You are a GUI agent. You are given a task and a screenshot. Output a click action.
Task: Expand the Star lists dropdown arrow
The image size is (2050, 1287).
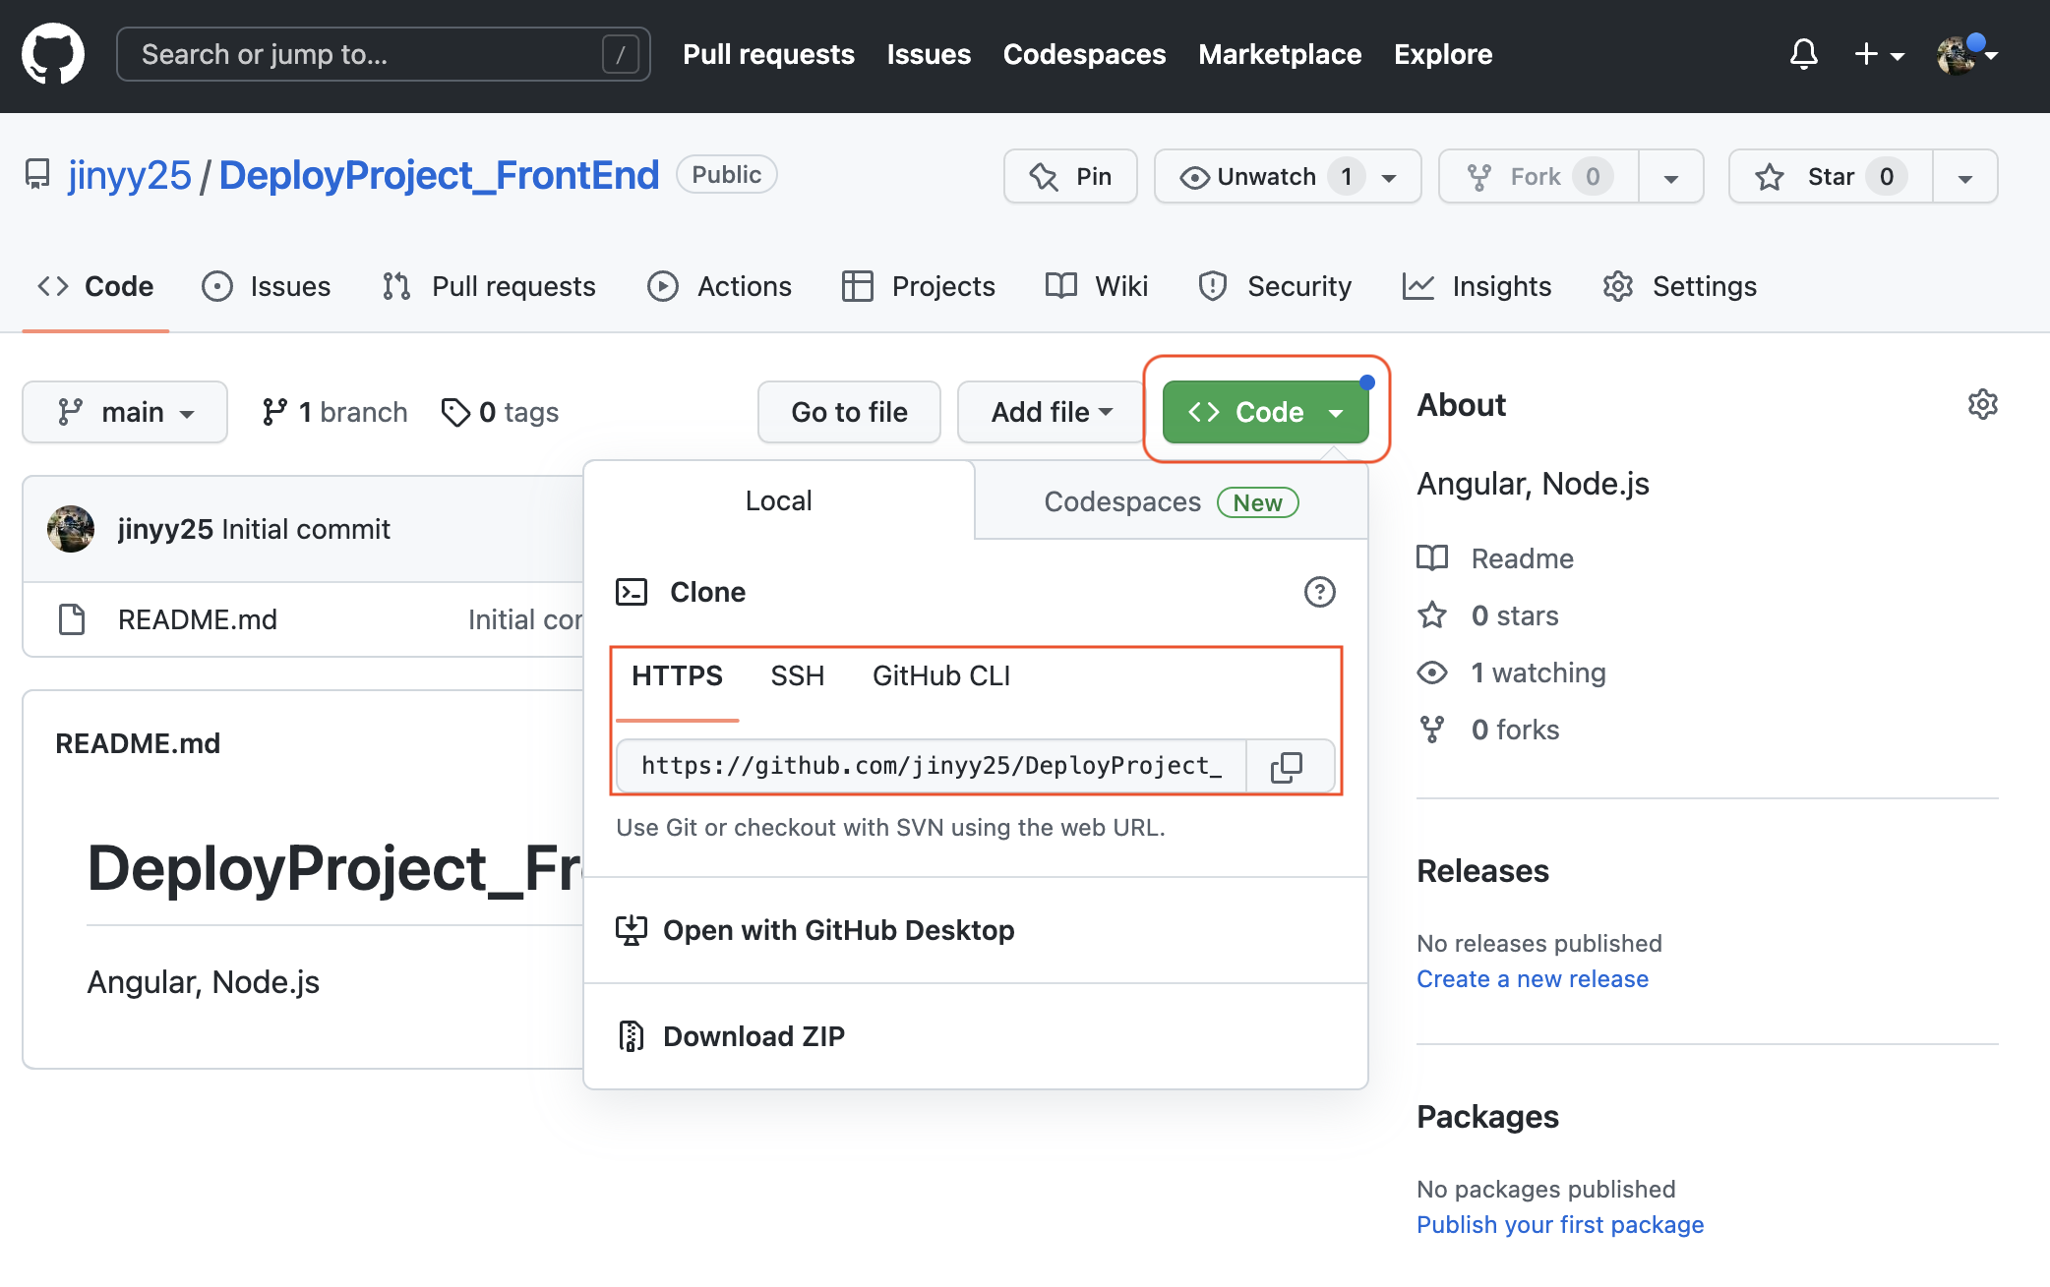[1964, 178]
